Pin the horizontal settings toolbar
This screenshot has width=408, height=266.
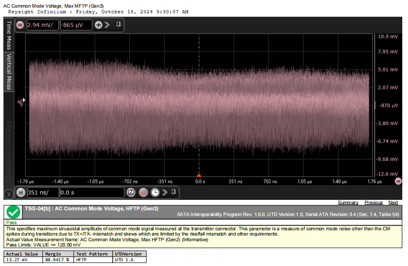(x=174, y=192)
